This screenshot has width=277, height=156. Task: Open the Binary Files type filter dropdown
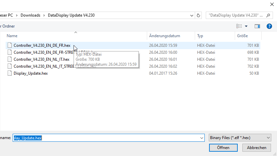tap(240, 138)
